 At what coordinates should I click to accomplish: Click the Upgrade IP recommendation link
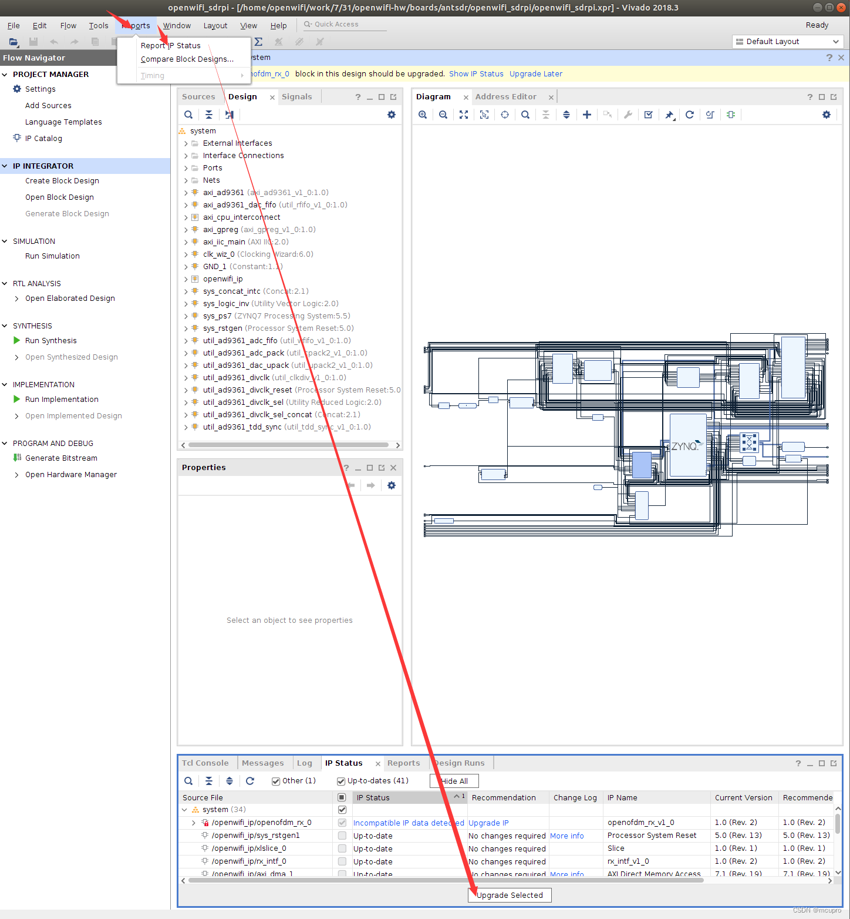point(488,823)
